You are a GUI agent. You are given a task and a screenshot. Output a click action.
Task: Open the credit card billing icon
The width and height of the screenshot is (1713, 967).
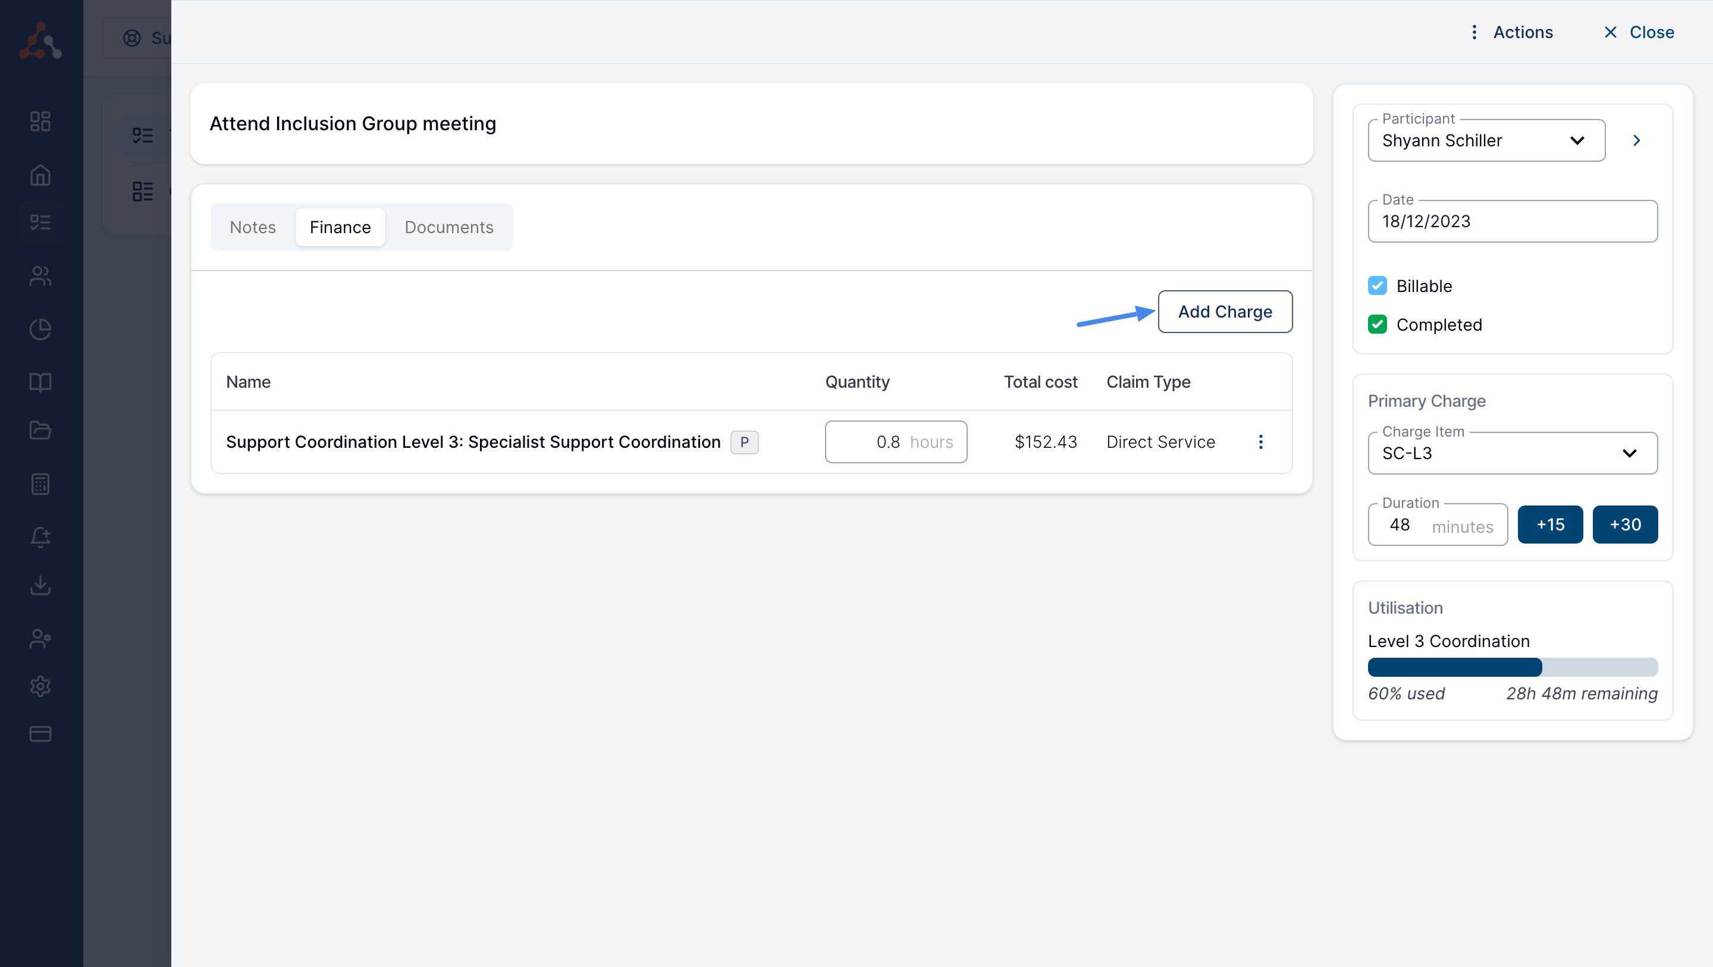[40, 734]
